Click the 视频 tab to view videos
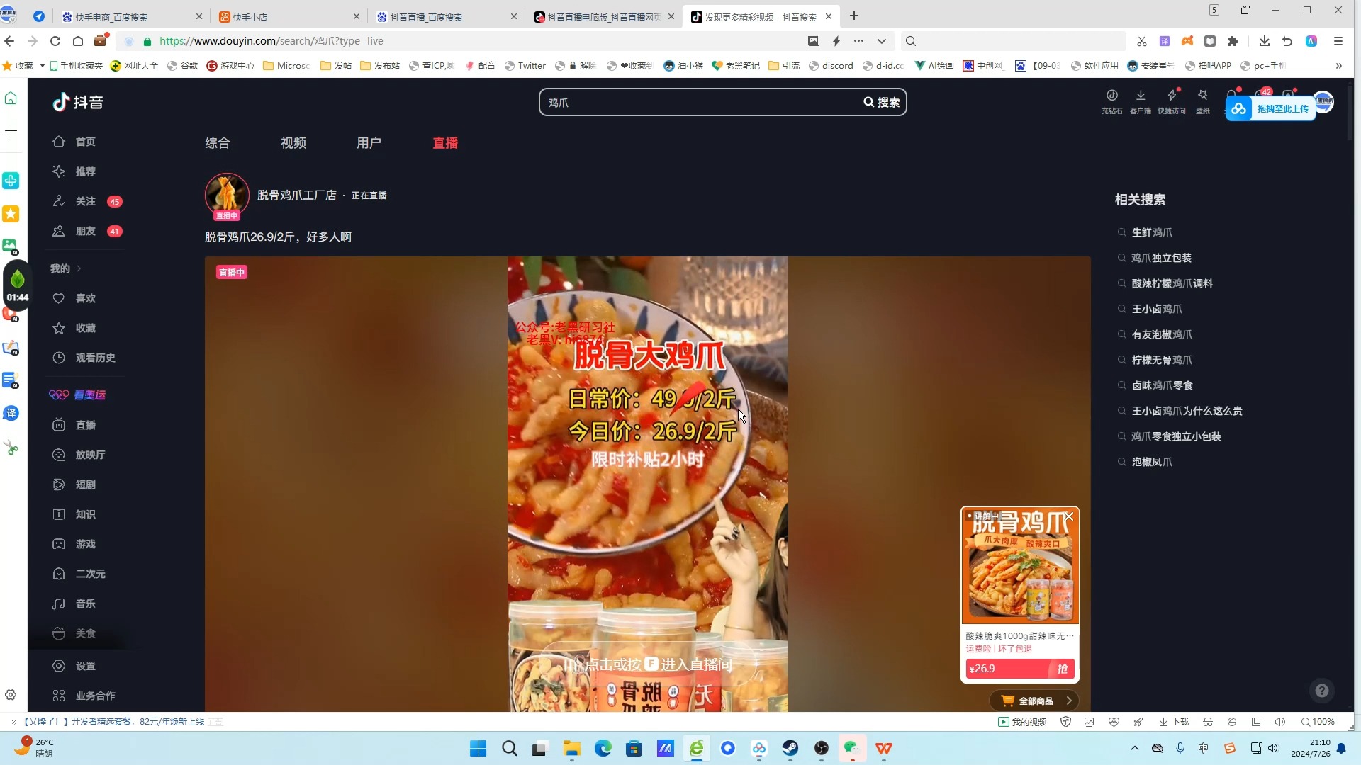The image size is (1361, 765). click(x=293, y=143)
